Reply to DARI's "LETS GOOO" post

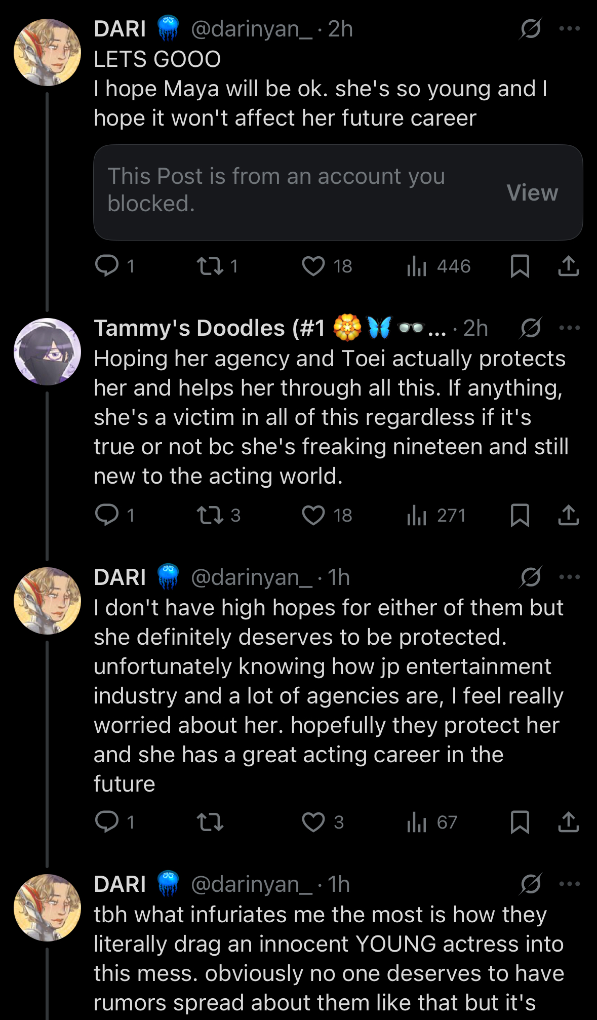coord(107,266)
